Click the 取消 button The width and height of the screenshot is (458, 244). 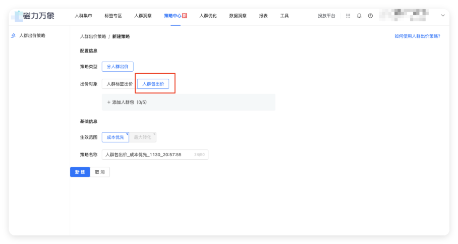tap(100, 172)
